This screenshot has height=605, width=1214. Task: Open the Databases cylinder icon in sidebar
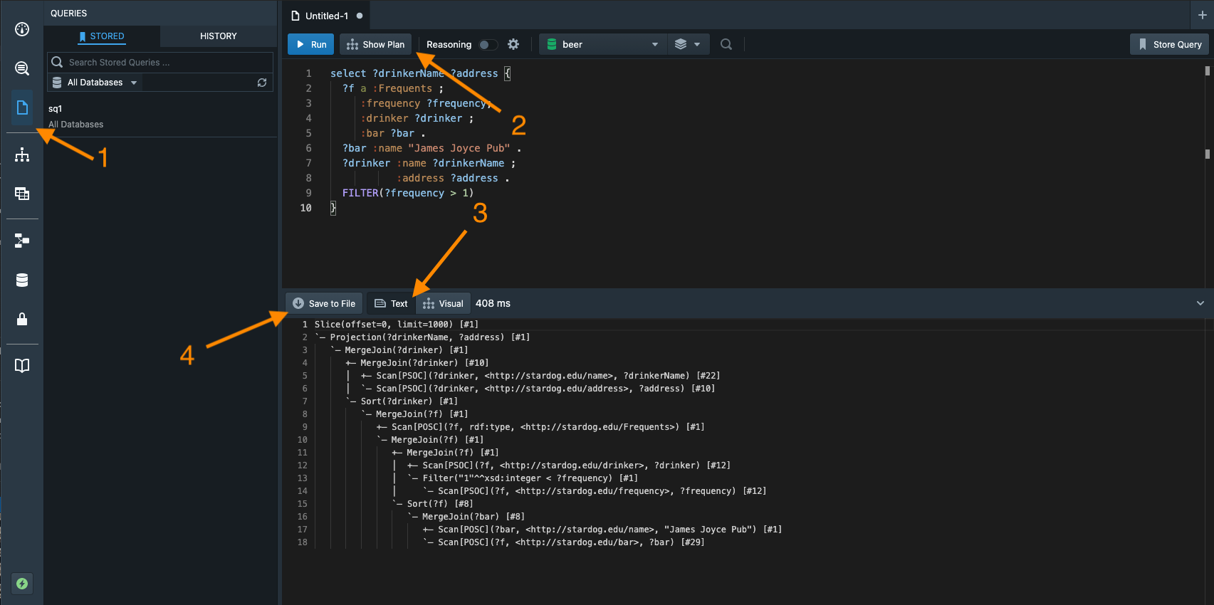click(22, 280)
